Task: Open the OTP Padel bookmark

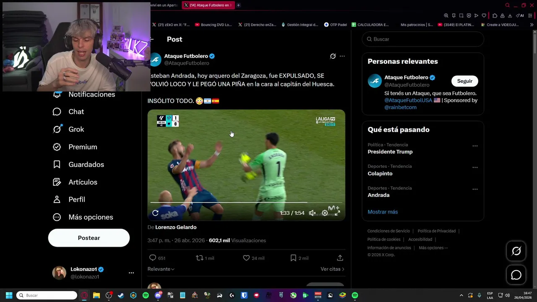Action: pyautogui.click(x=336, y=25)
